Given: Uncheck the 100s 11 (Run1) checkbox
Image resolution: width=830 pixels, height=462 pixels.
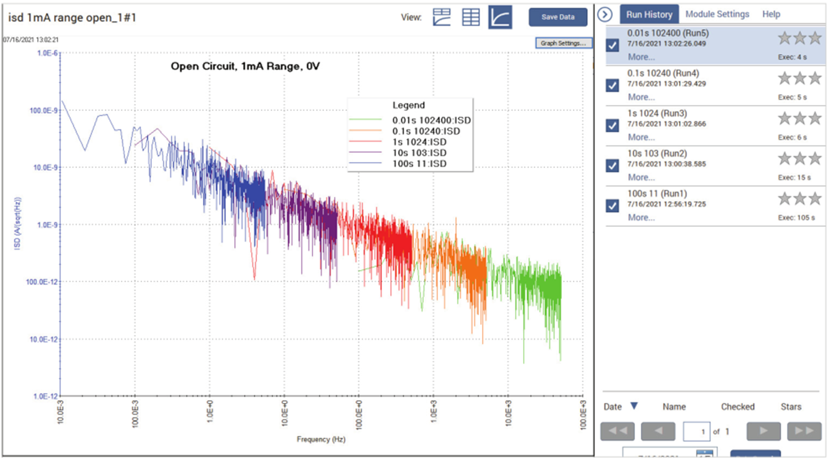Looking at the screenshot, I should [612, 205].
